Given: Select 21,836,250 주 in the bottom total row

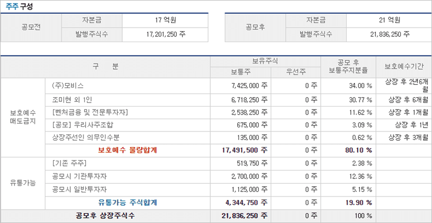Looking at the screenshot, I should pyautogui.click(x=245, y=216).
